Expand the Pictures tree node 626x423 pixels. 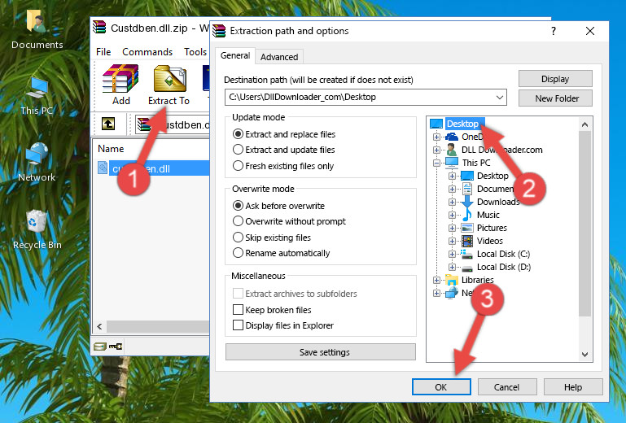pos(452,229)
